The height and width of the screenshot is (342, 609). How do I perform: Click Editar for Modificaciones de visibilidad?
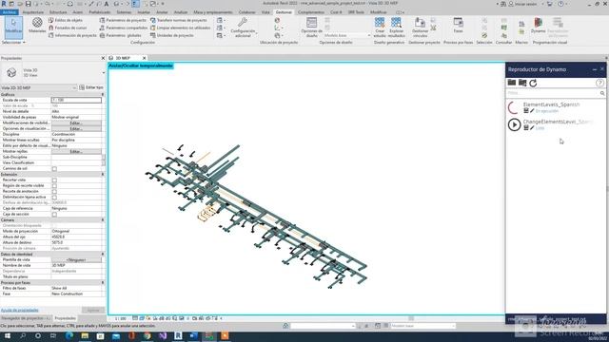(76, 123)
